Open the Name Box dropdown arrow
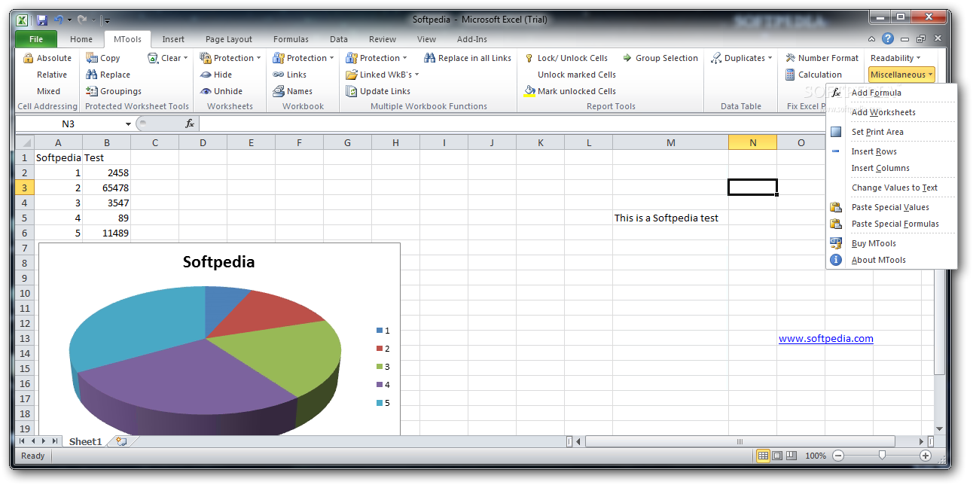This screenshot has height=485, width=973. click(x=129, y=124)
